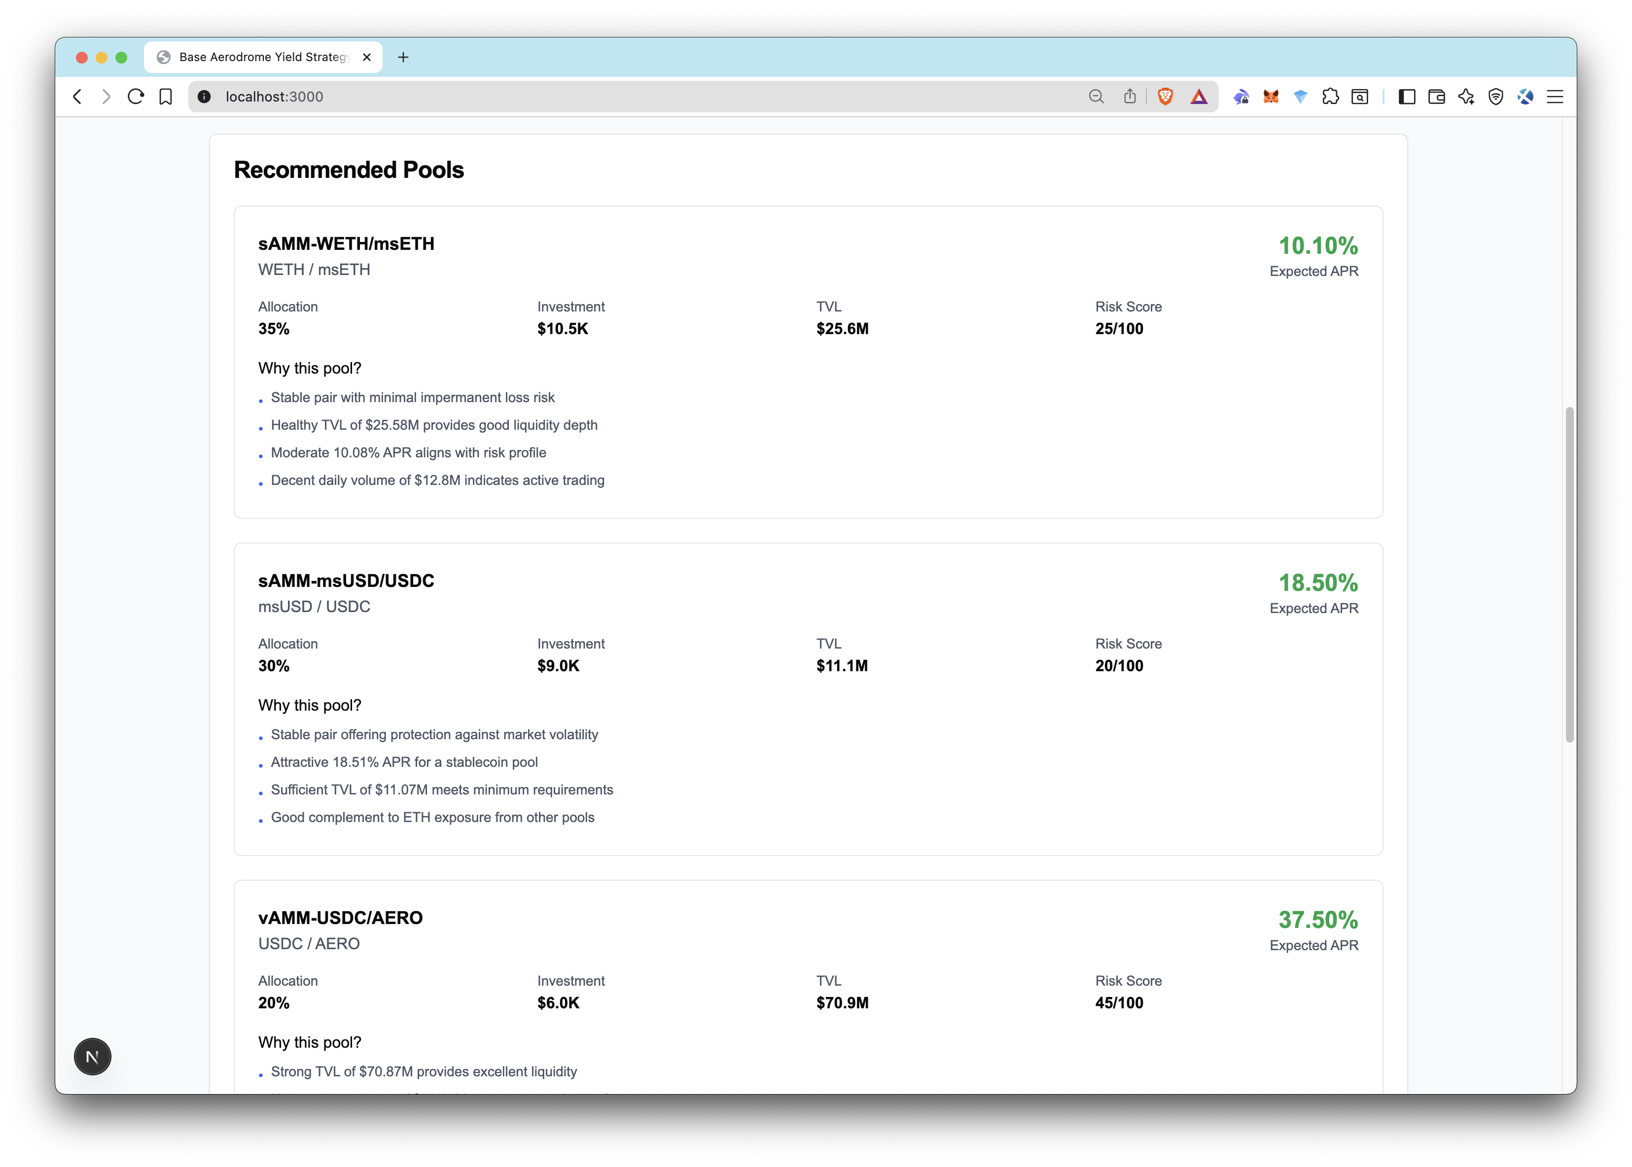Open the Brave Rewards triangle icon

1199,96
